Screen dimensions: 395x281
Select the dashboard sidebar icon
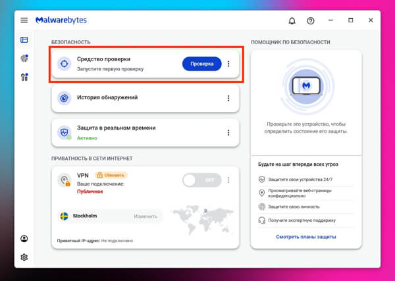[x=24, y=39]
